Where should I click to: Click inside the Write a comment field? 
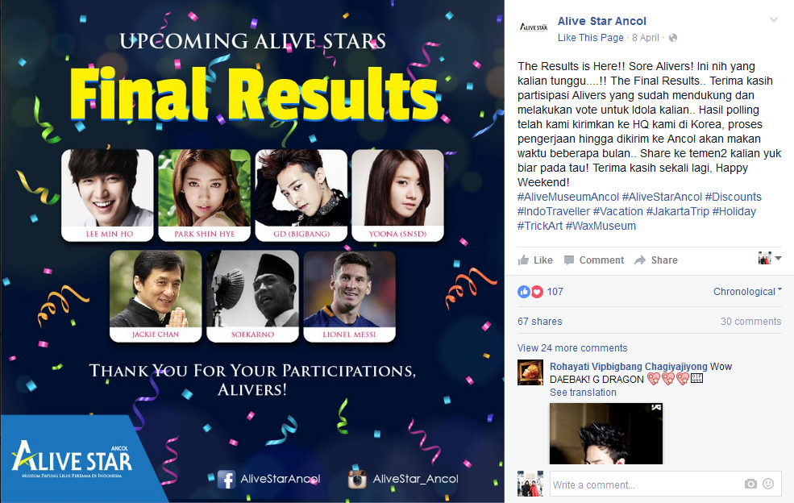[647, 484]
